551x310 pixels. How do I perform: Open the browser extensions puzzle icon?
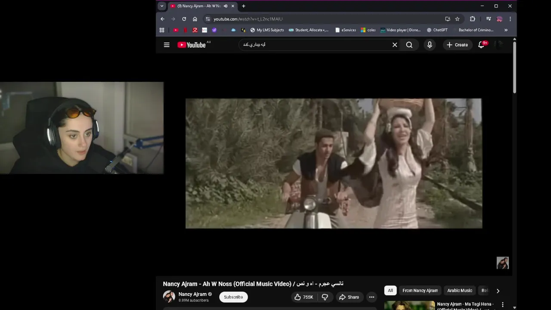[472, 19]
